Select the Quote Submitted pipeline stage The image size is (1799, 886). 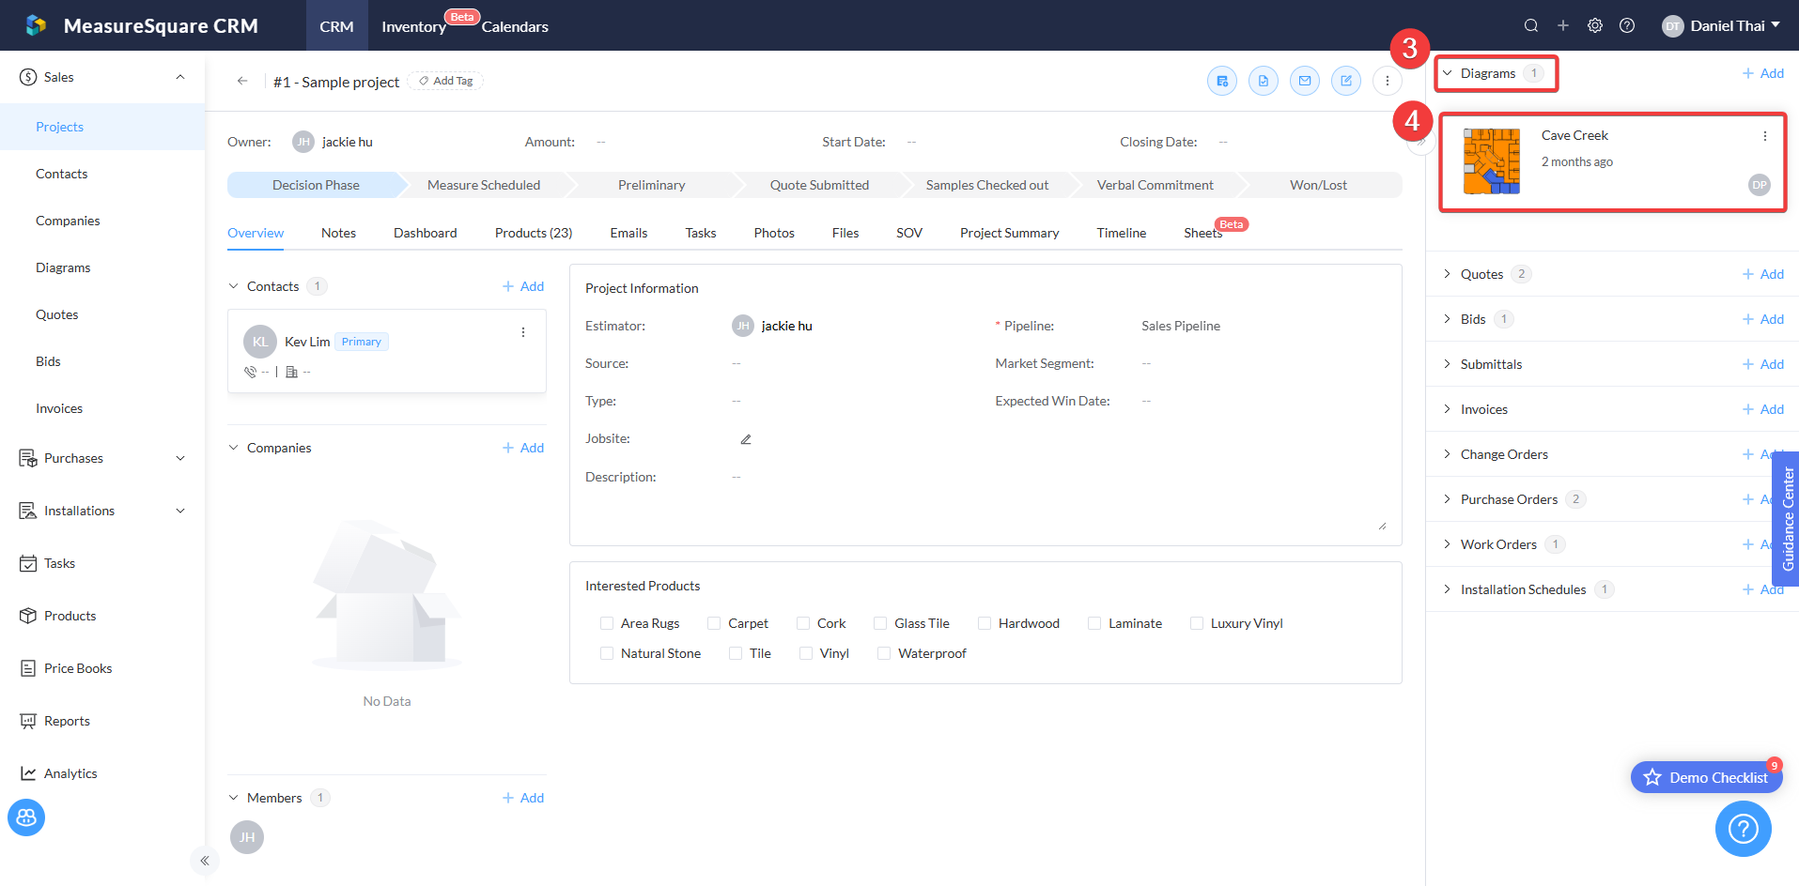(819, 185)
